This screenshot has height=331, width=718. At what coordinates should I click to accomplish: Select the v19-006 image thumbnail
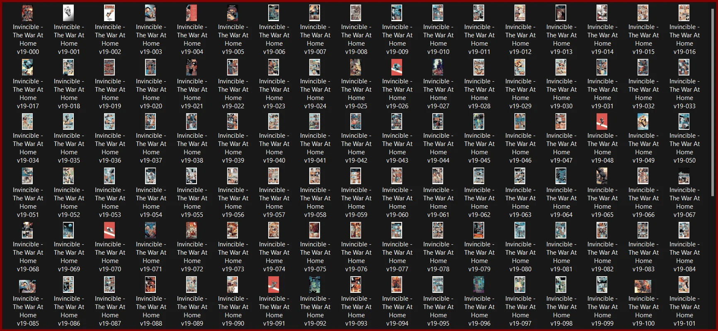pos(274,13)
